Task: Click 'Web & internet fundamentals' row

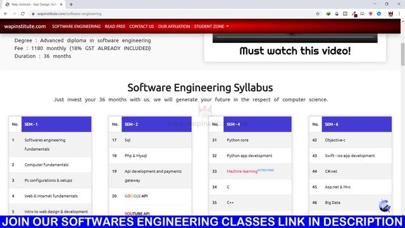Action: pos(50,196)
